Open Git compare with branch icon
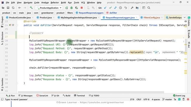The image size is (191, 107). coord(115,8)
